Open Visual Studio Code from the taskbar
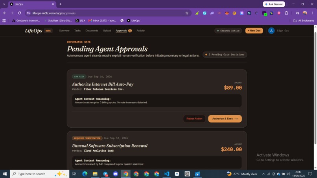The width and height of the screenshot is (317, 178). (167, 174)
